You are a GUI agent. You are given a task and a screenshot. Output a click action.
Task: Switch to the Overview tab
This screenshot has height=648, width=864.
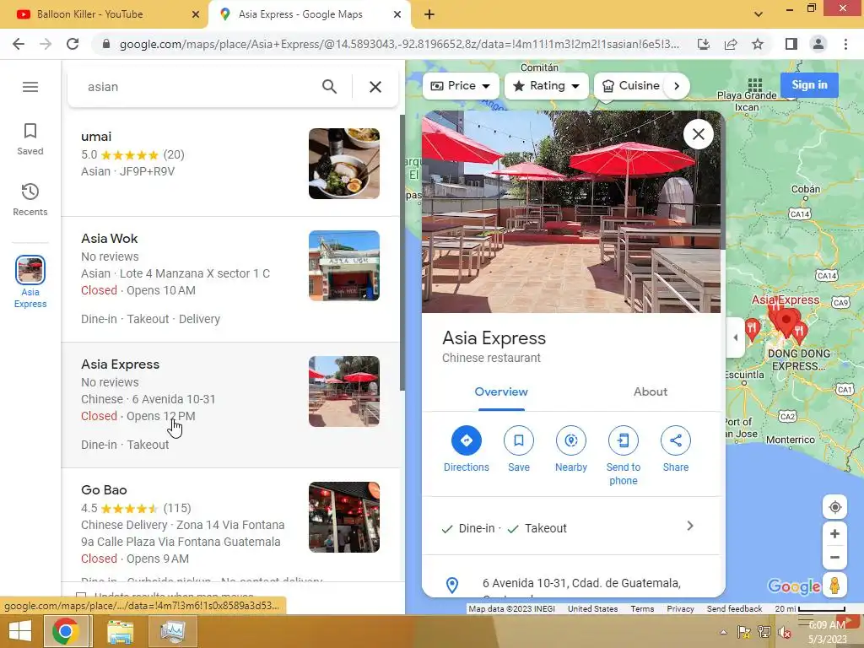point(501,391)
